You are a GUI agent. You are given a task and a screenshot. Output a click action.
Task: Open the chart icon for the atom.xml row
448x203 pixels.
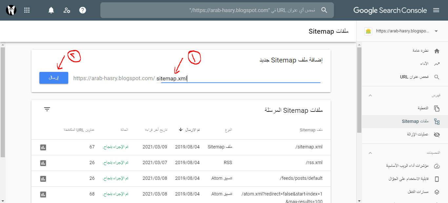[x=43, y=194]
